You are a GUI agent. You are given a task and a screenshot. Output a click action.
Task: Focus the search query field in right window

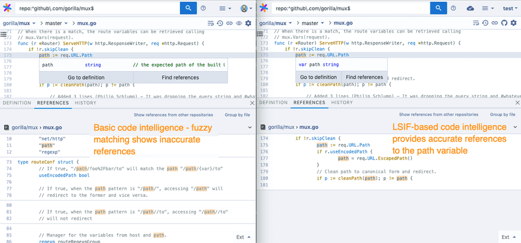click(x=350, y=8)
